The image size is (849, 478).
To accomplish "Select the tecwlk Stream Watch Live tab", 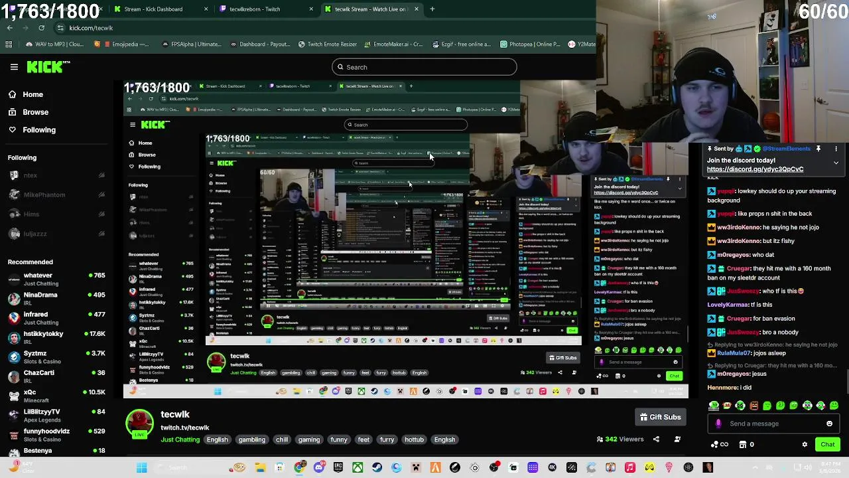I will [x=371, y=9].
